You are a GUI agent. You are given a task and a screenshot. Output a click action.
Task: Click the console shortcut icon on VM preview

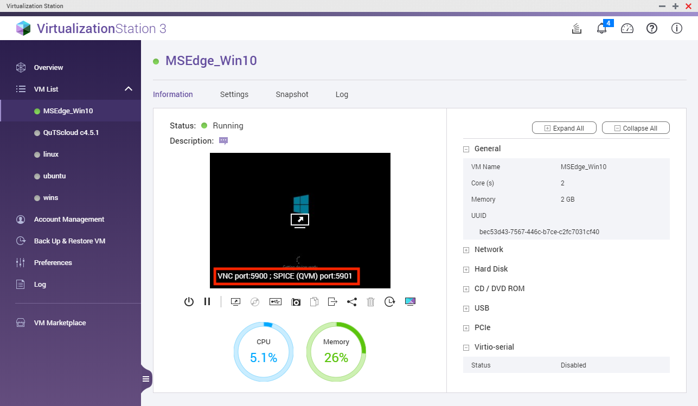point(300,220)
